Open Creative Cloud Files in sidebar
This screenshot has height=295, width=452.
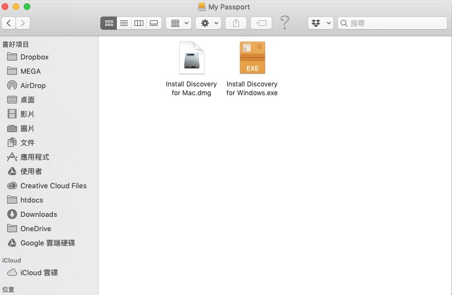(x=49, y=185)
